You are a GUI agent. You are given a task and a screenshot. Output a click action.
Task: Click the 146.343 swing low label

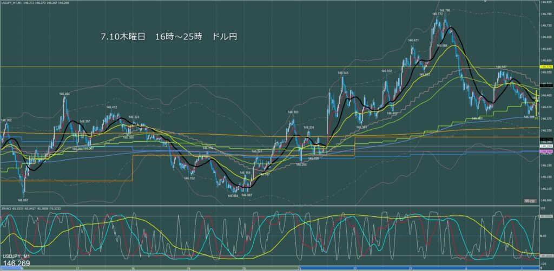(360, 127)
